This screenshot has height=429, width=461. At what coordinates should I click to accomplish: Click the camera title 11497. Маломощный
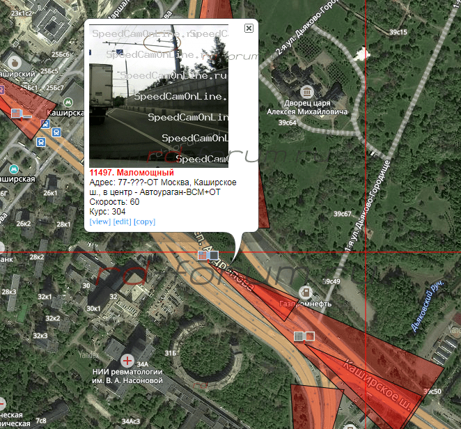coord(132,173)
